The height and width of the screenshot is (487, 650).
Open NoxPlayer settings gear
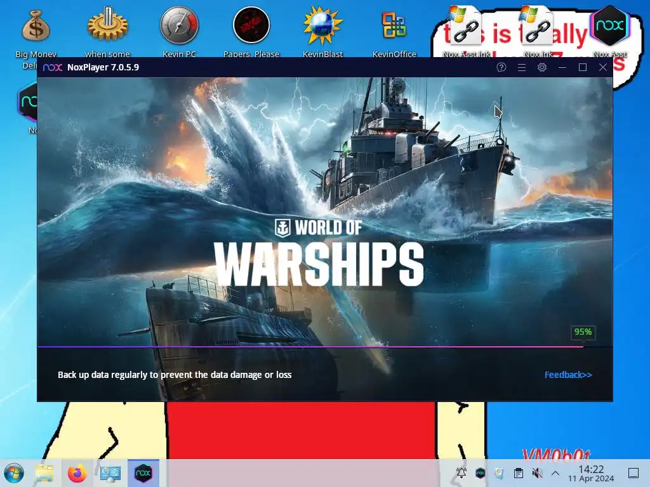click(x=542, y=67)
